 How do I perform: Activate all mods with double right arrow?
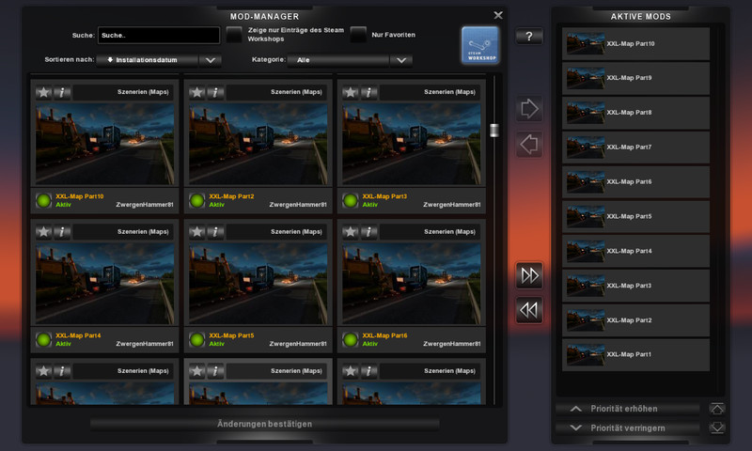pos(529,275)
